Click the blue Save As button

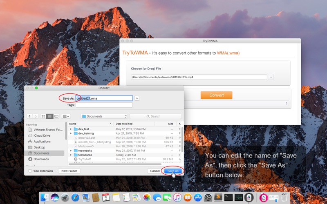[173, 171]
